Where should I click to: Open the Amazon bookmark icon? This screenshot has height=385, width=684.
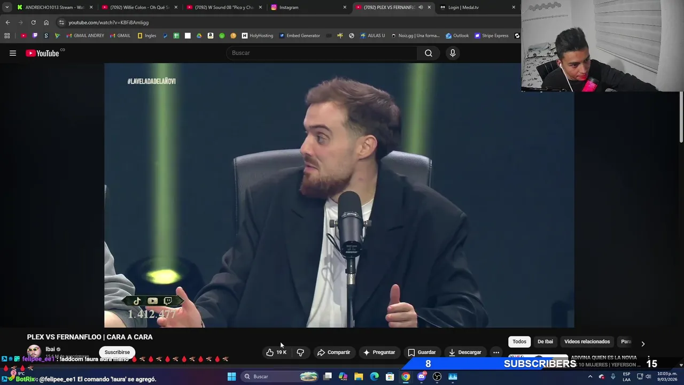(211, 36)
